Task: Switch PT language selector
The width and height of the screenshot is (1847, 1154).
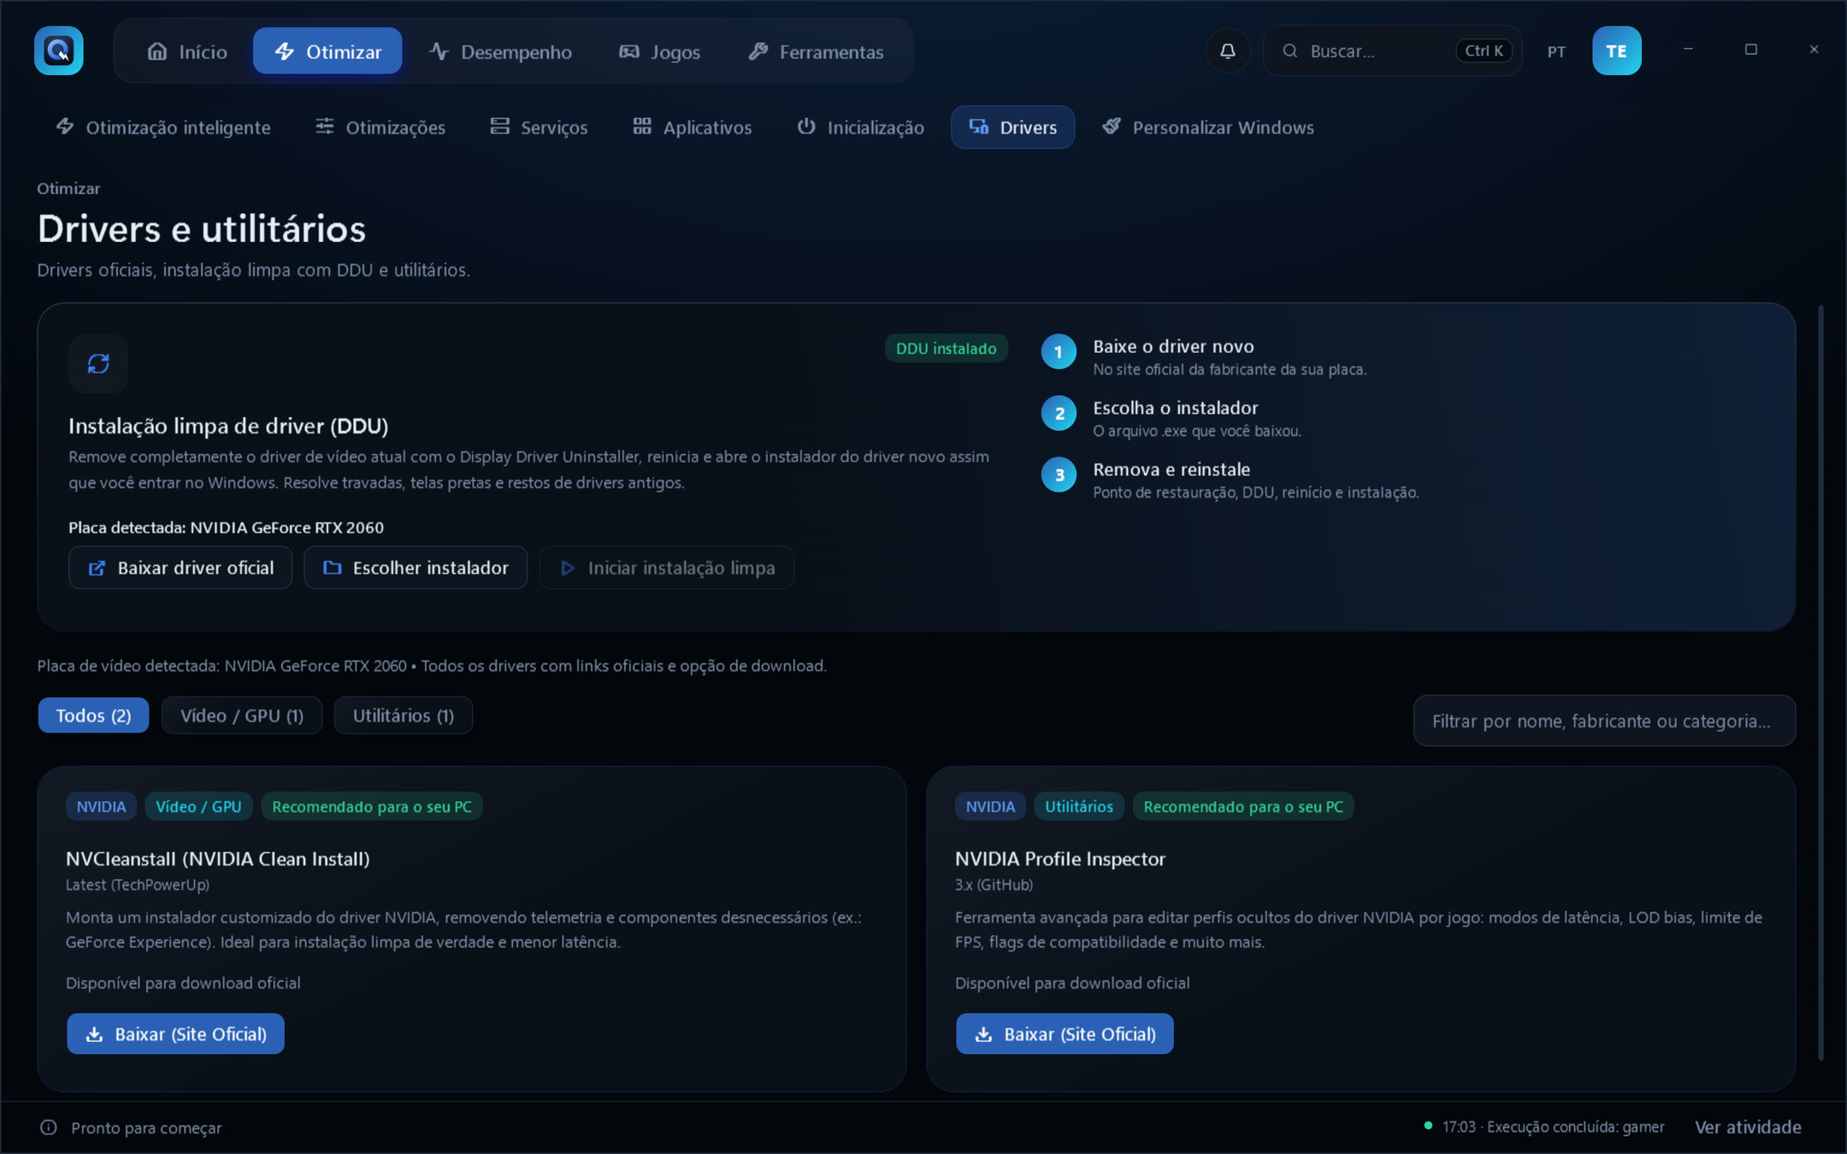Action: (x=1556, y=51)
